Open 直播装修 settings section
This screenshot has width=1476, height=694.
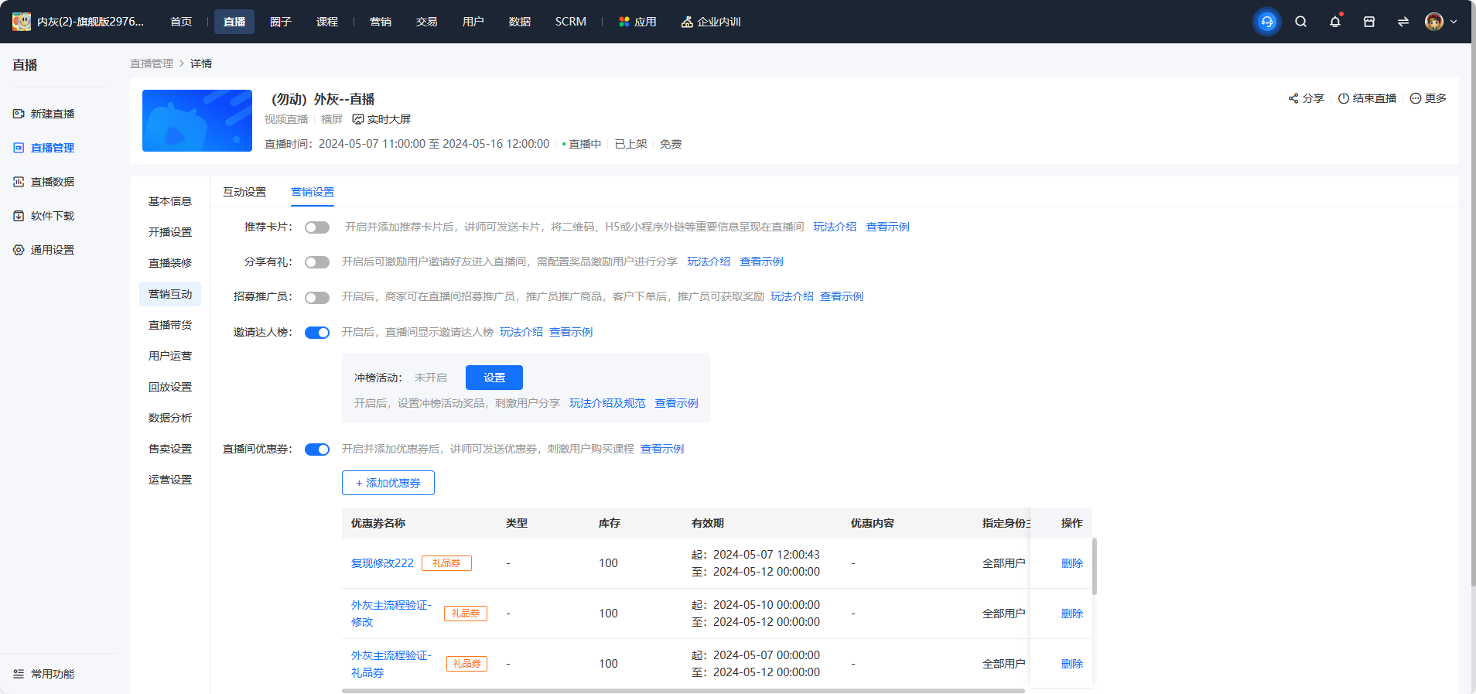[170, 263]
